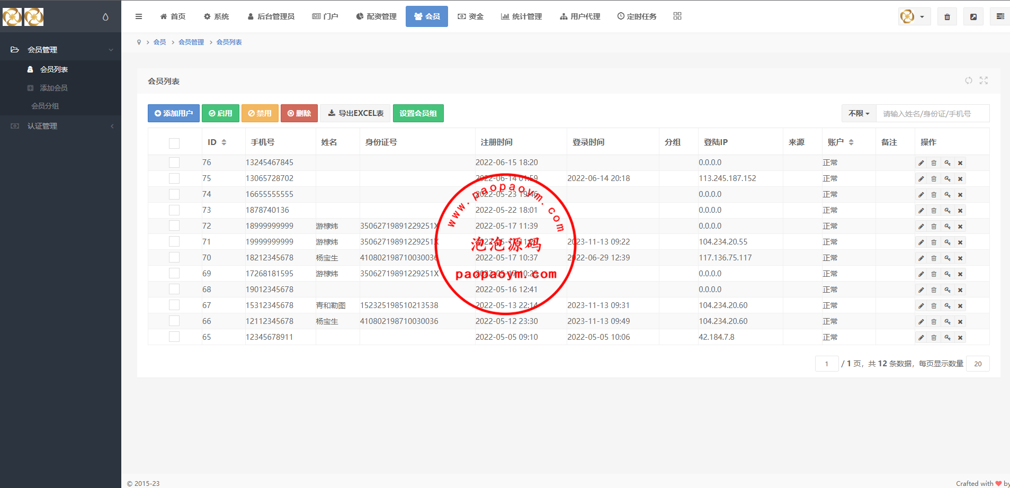Viewport: 1010px width, 488px height.
Task: Refresh the 会员列表 panel
Action: tap(969, 80)
